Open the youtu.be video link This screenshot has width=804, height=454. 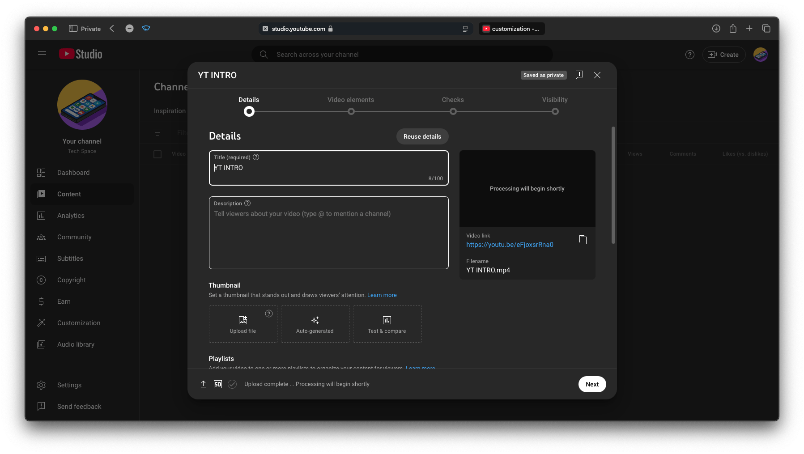[510, 245]
